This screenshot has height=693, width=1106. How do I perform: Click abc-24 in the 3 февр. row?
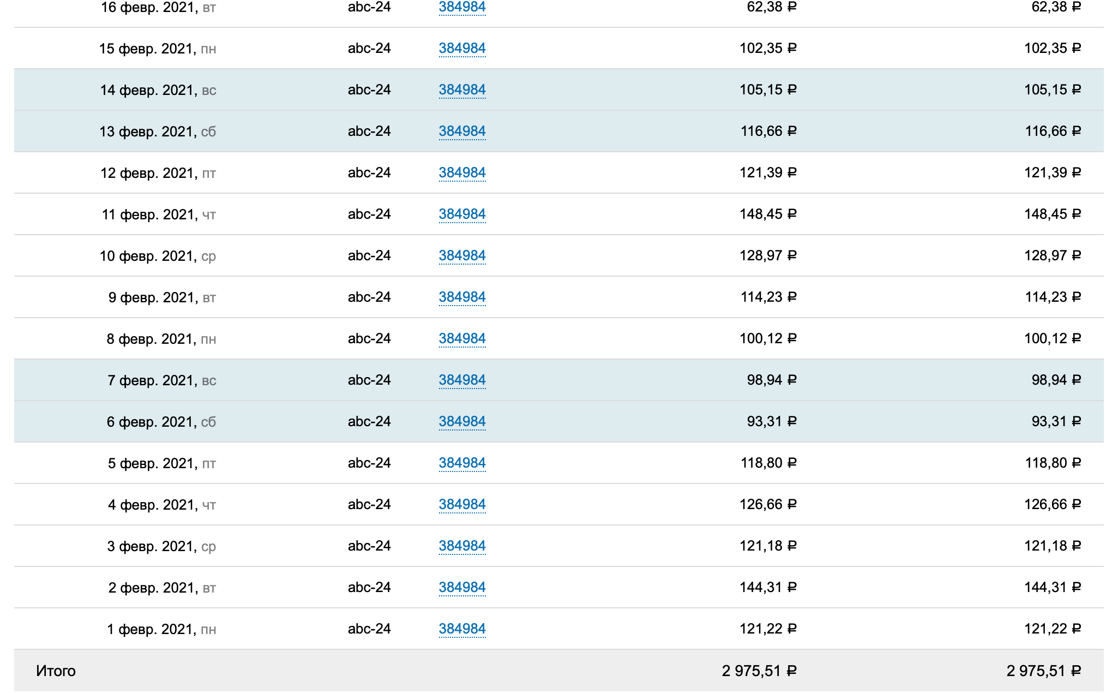369,546
